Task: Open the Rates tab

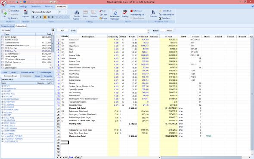Action: click(x=5, y=73)
